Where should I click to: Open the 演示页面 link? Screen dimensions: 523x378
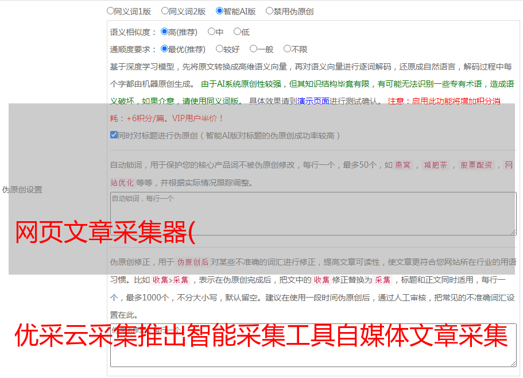[313, 101]
